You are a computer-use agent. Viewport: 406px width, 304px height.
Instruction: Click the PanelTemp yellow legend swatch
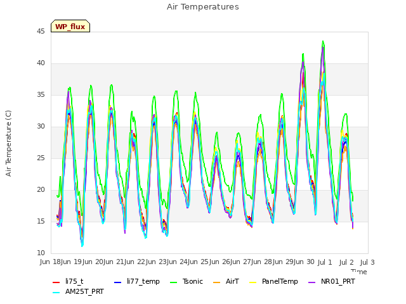tap(252, 282)
